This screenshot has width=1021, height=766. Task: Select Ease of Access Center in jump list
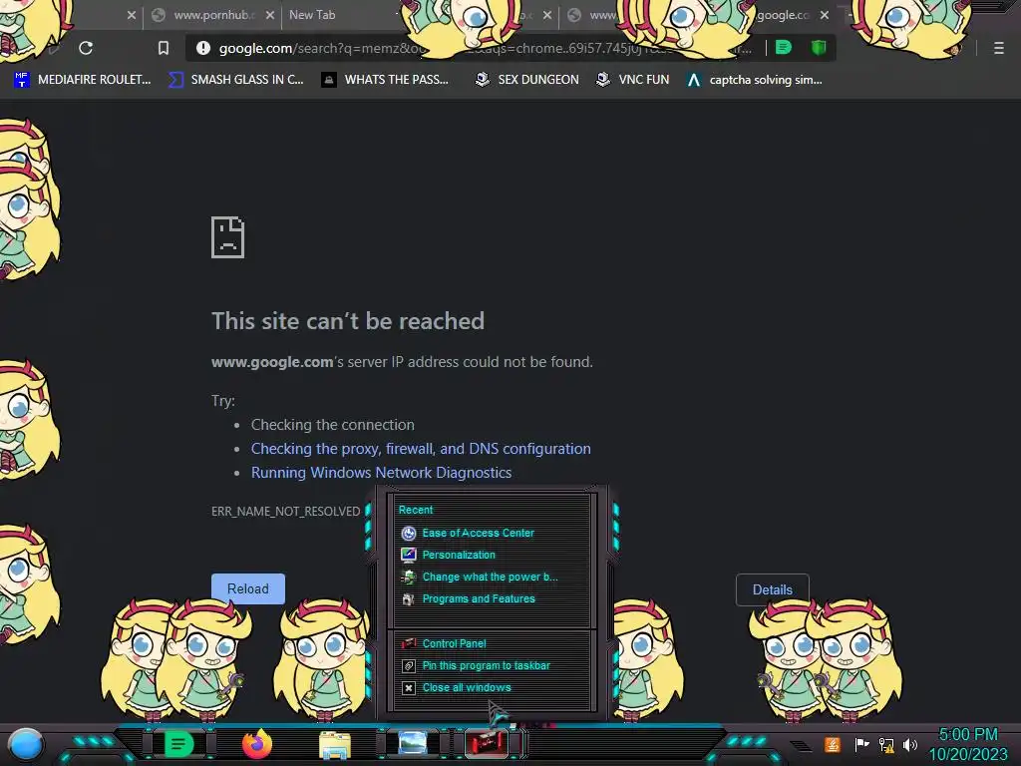[478, 533]
